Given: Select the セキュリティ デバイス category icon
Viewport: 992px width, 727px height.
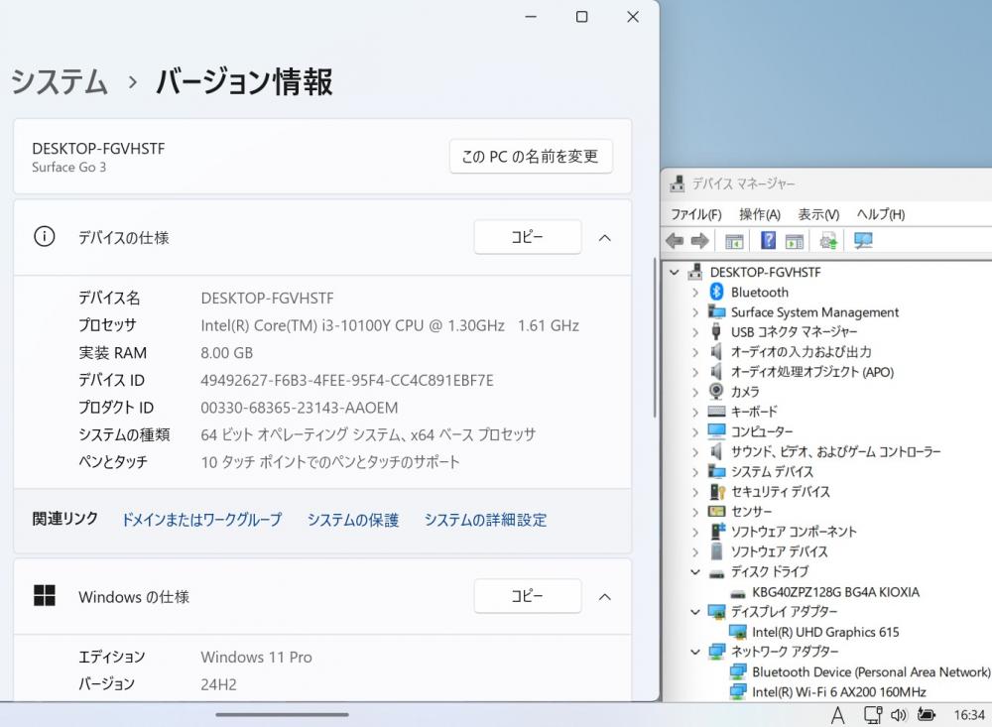Looking at the screenshot, I should [x=717, y=491].
